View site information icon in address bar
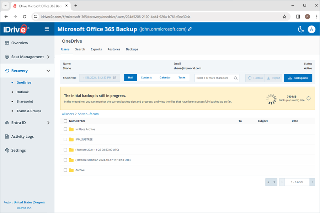The width and height of the screenshot is (320, 213). point(36,17)
